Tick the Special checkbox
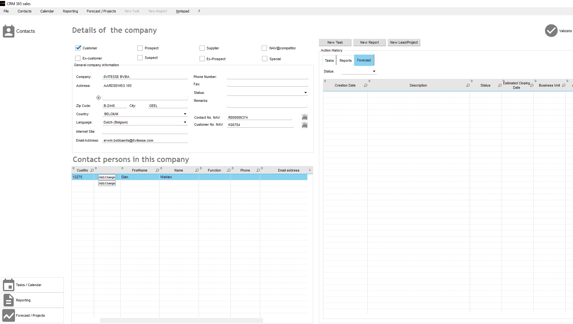The height and width of the screenshot is (324, 573). 265,59
